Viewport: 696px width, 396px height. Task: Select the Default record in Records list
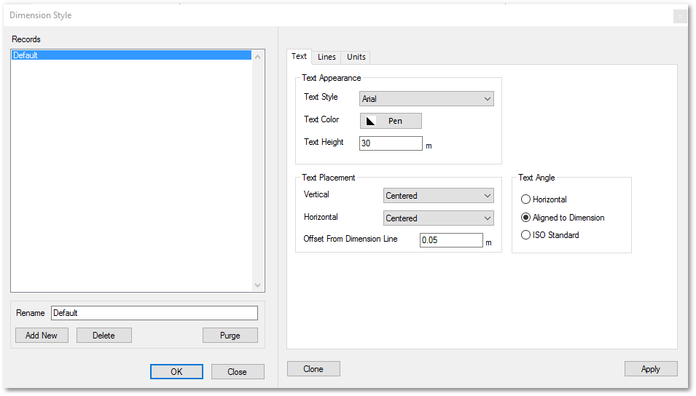pyautogui.click(x=131, y=55)
